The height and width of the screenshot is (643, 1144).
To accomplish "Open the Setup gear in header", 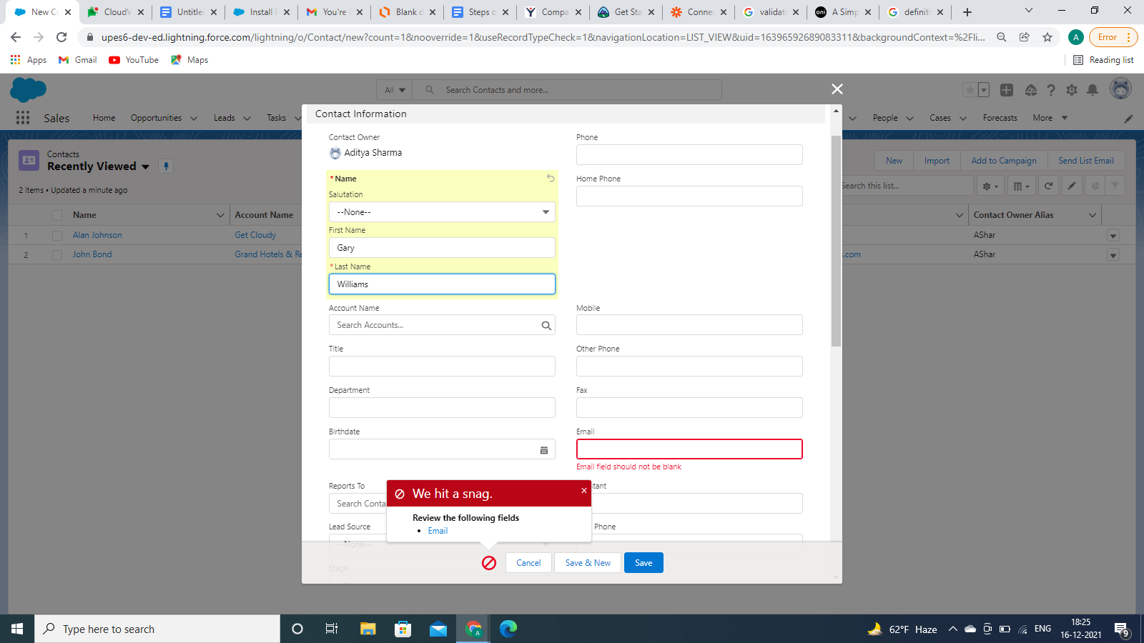I will (1071, 90).
